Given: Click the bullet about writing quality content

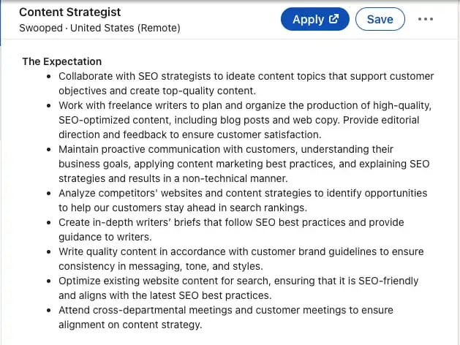Looking at the screenshot, I should tap(241, 251).
